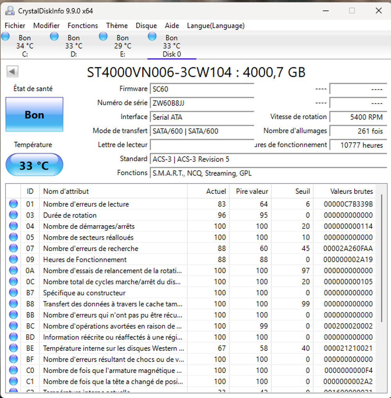Click the Fonctions field S.M.A.R.T., NCQ

click(268, 173)
